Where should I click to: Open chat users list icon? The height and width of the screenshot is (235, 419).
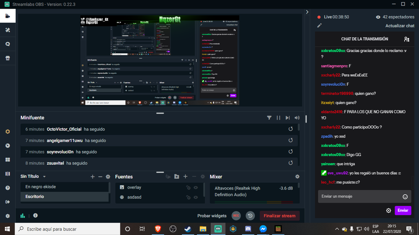click(x=406, y=39)
